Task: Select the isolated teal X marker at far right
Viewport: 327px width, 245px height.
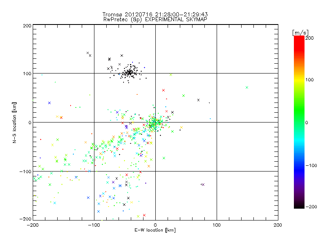Action: point(247,87)
